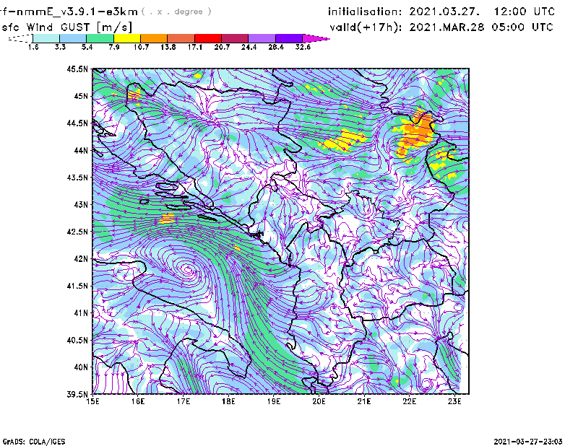Image resolution: width=578 pixels, height=446 pixels.
Task: Click the '32.6' colorbar value
Action: click(303, 47)
